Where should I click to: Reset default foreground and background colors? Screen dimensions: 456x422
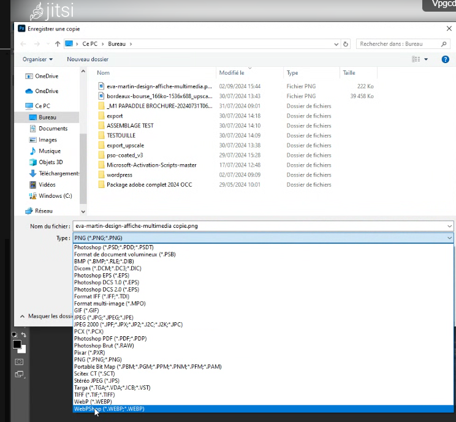tap(15, 335)
